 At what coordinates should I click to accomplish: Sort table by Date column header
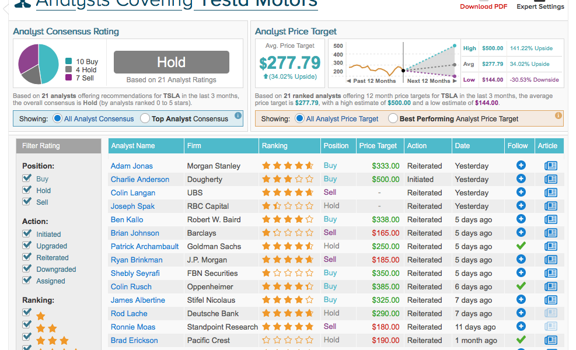tap(462, 146)
